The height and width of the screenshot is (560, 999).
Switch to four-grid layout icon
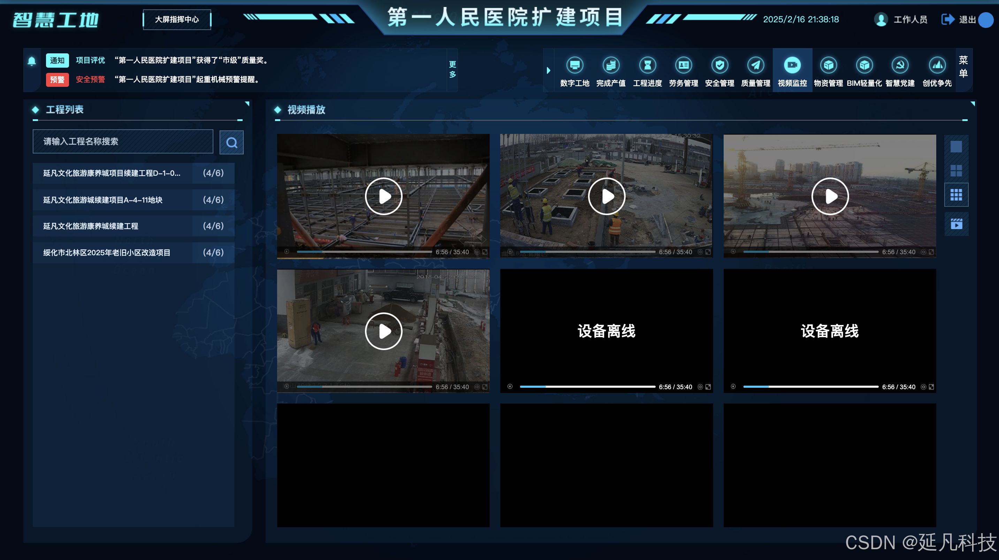click(x=956, y=171)
